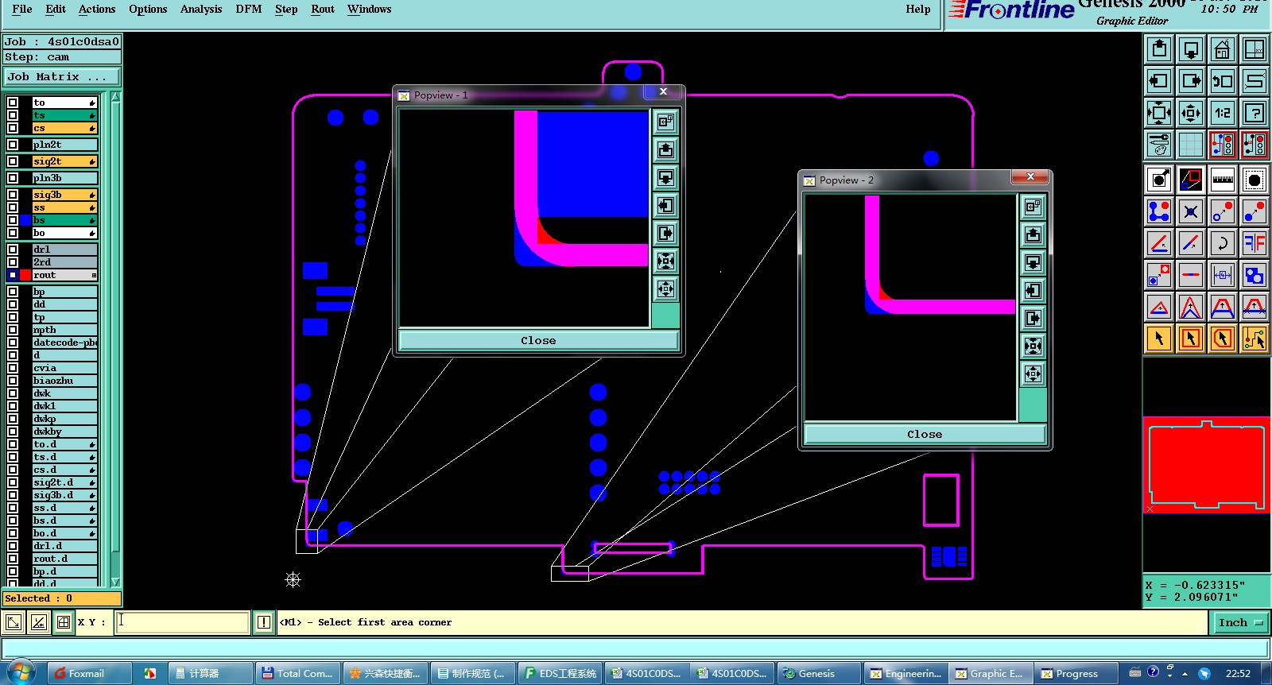Open the Actions menu
The height and width of the screenshot is (685, 1272).
tap(97, 9)
